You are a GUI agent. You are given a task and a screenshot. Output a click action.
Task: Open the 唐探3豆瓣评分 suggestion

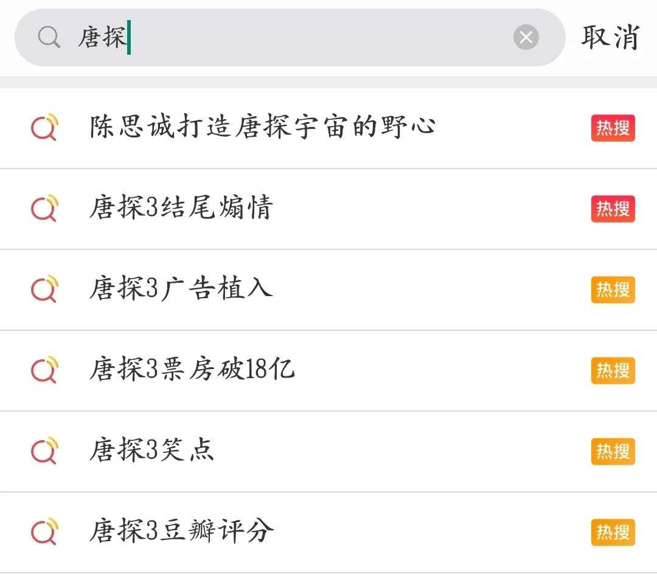point(181,531)
